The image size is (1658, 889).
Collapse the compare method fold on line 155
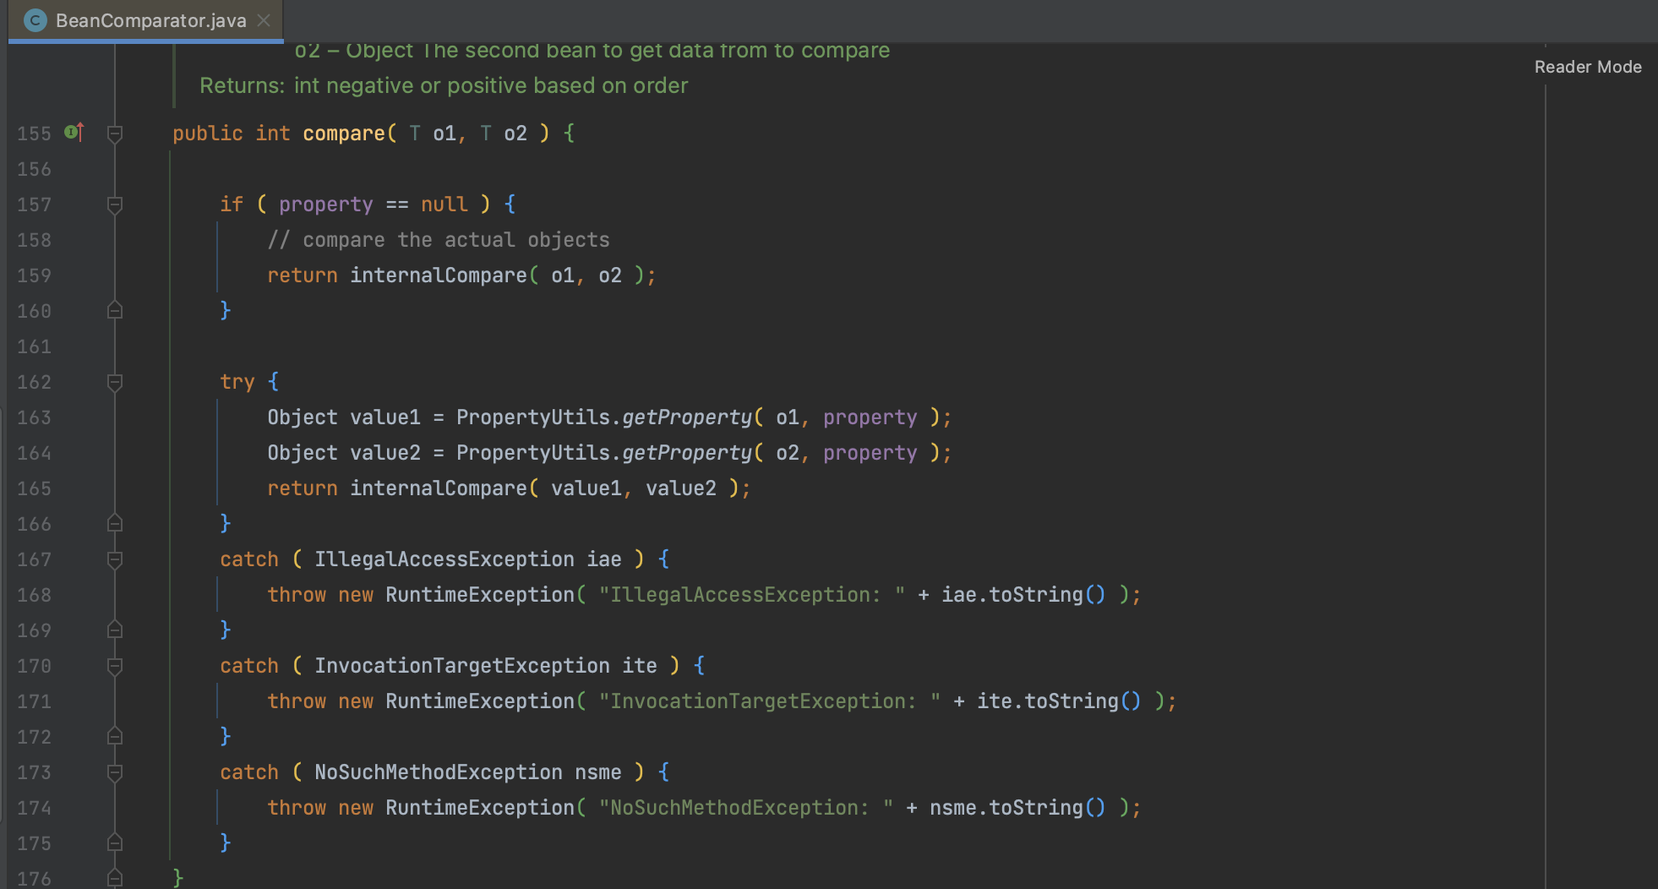click(115, 134)
